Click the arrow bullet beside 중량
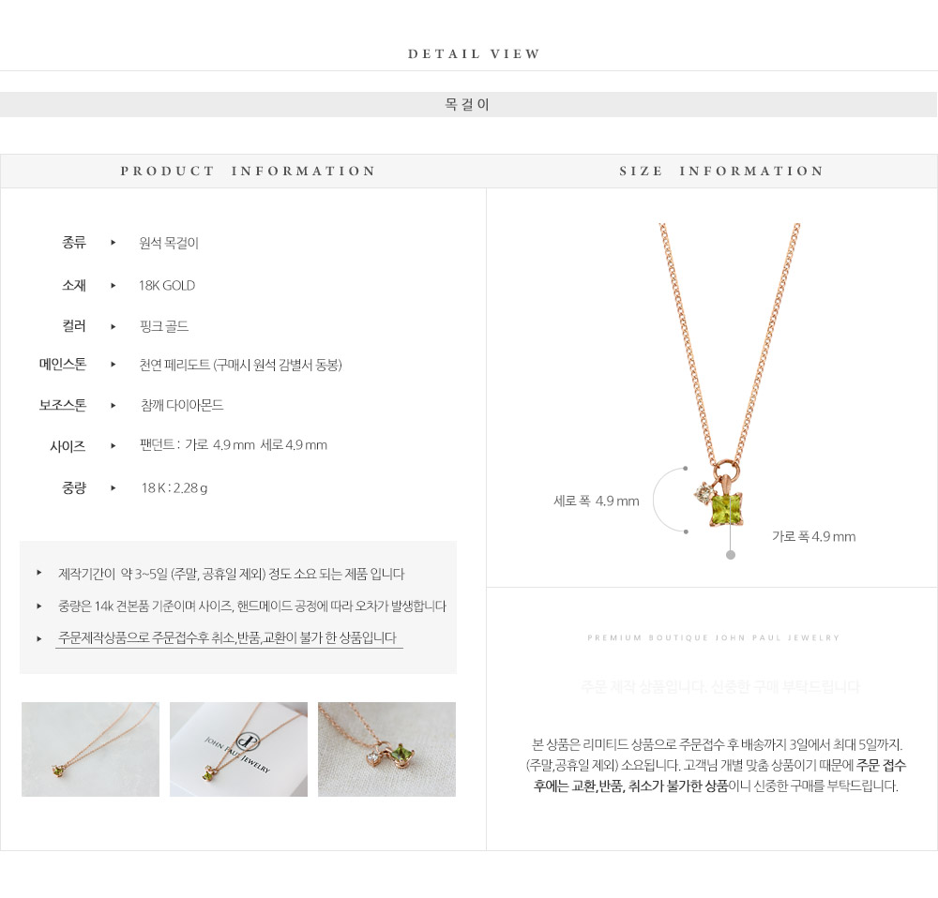This screenshot has width=938, height=898. [113, 487]
